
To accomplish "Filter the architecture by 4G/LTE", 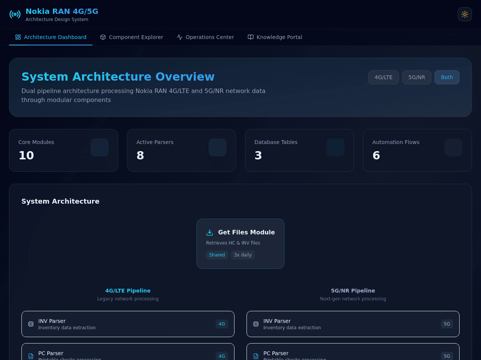I will coord(384,77).
